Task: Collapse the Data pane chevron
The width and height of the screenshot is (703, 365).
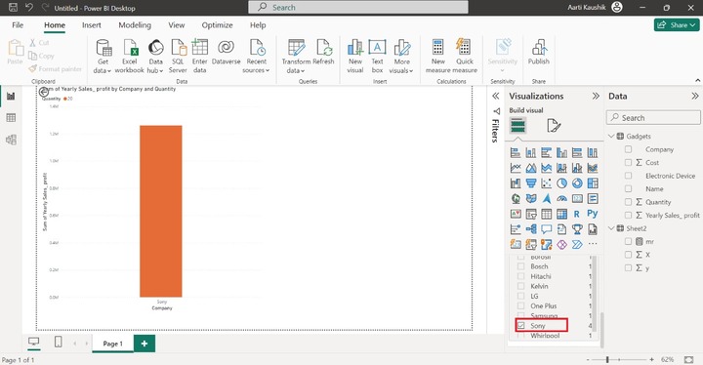Action: point(695,96)
